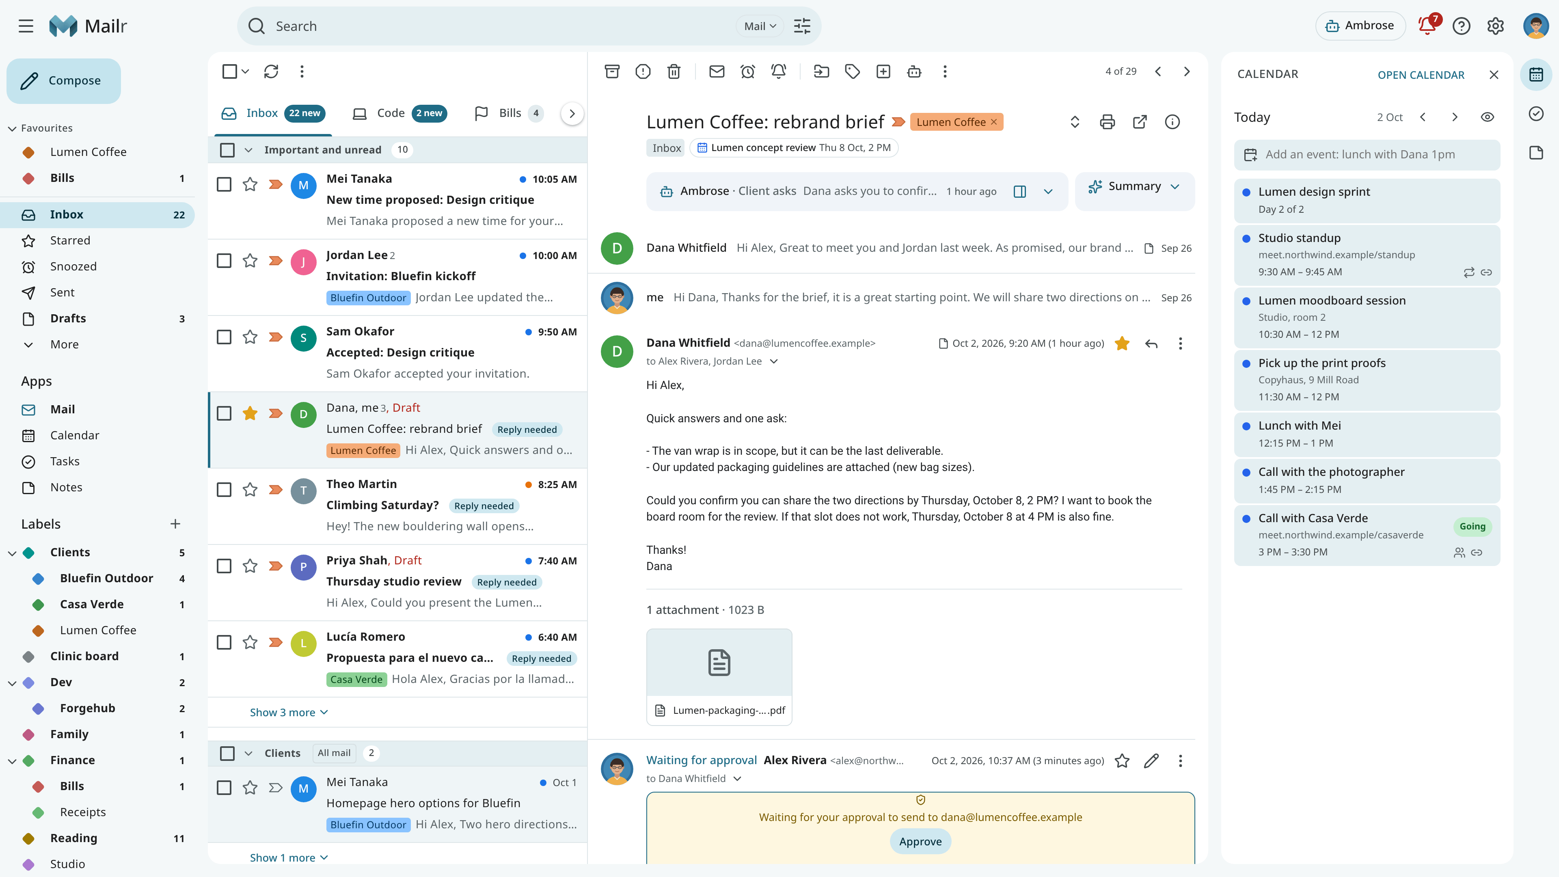The width and height of the screenshot is (1559, 877).
Task: Approve sending to dana@lumencoffee.example
Action: pyautogui.click(x=920, y=841)
